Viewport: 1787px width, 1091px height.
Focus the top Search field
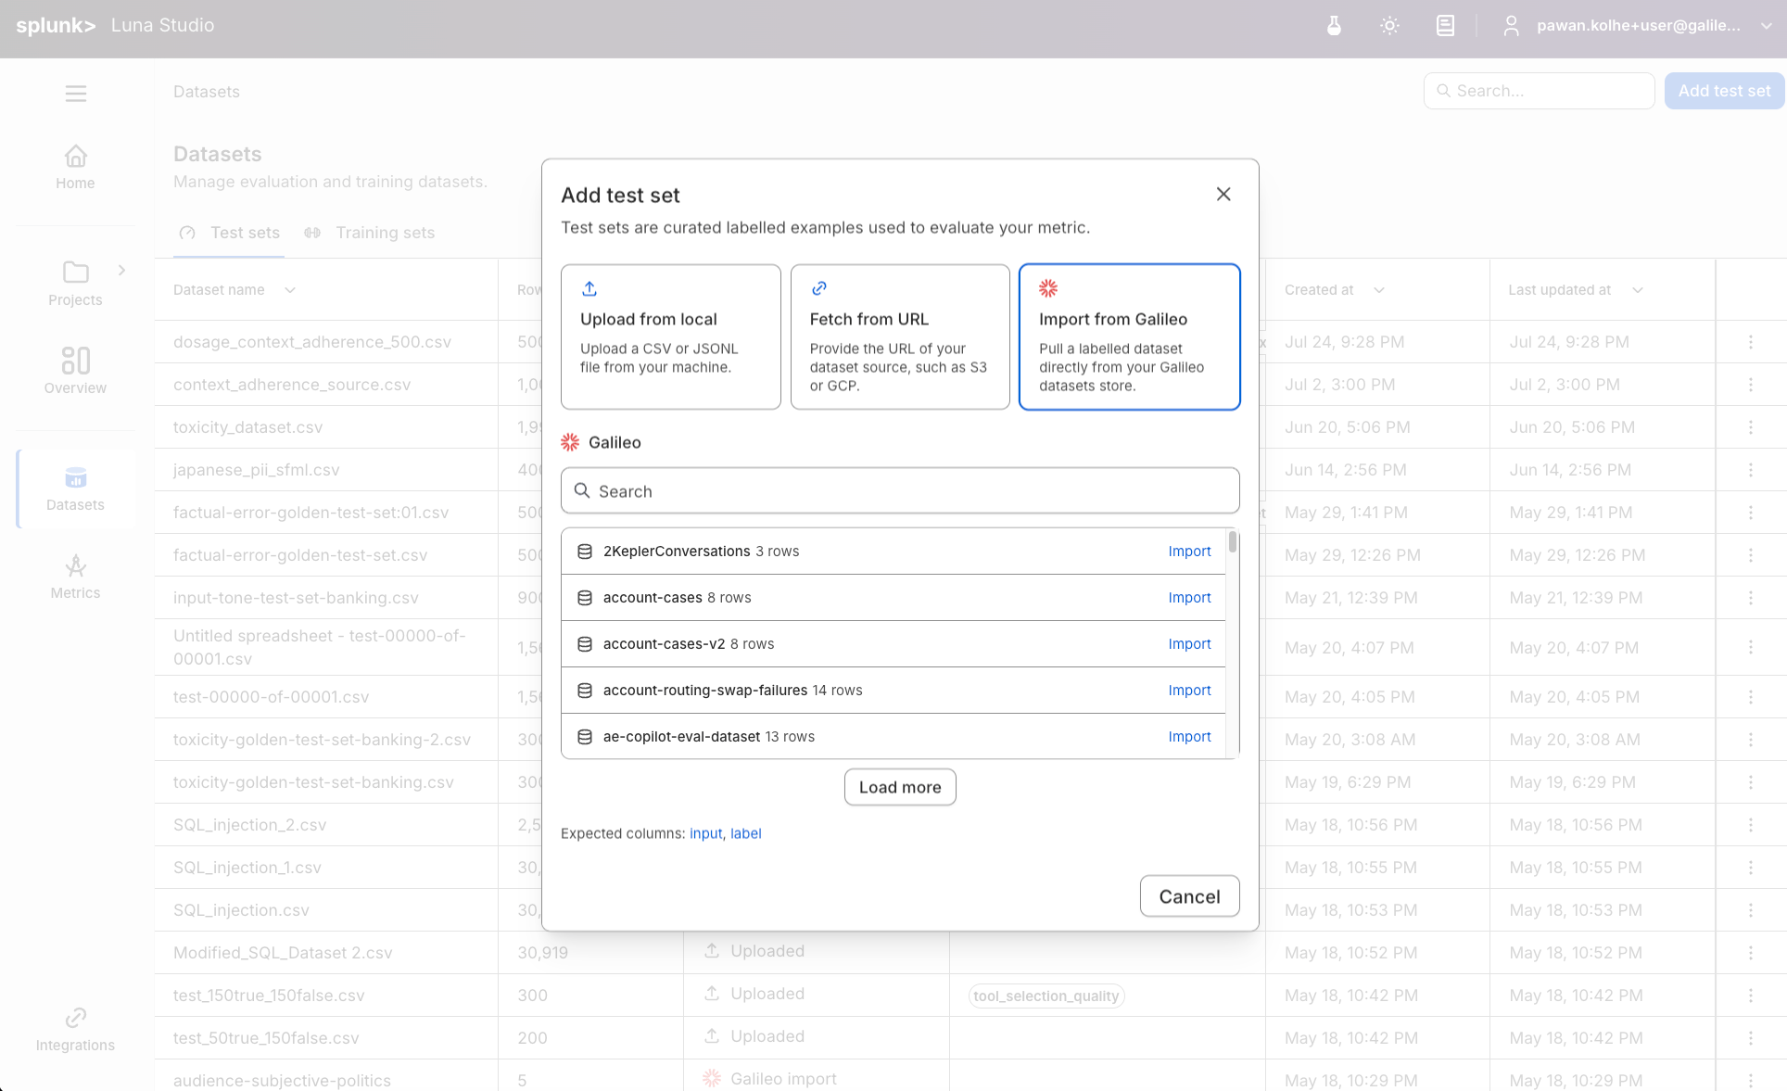(1539, 91)
